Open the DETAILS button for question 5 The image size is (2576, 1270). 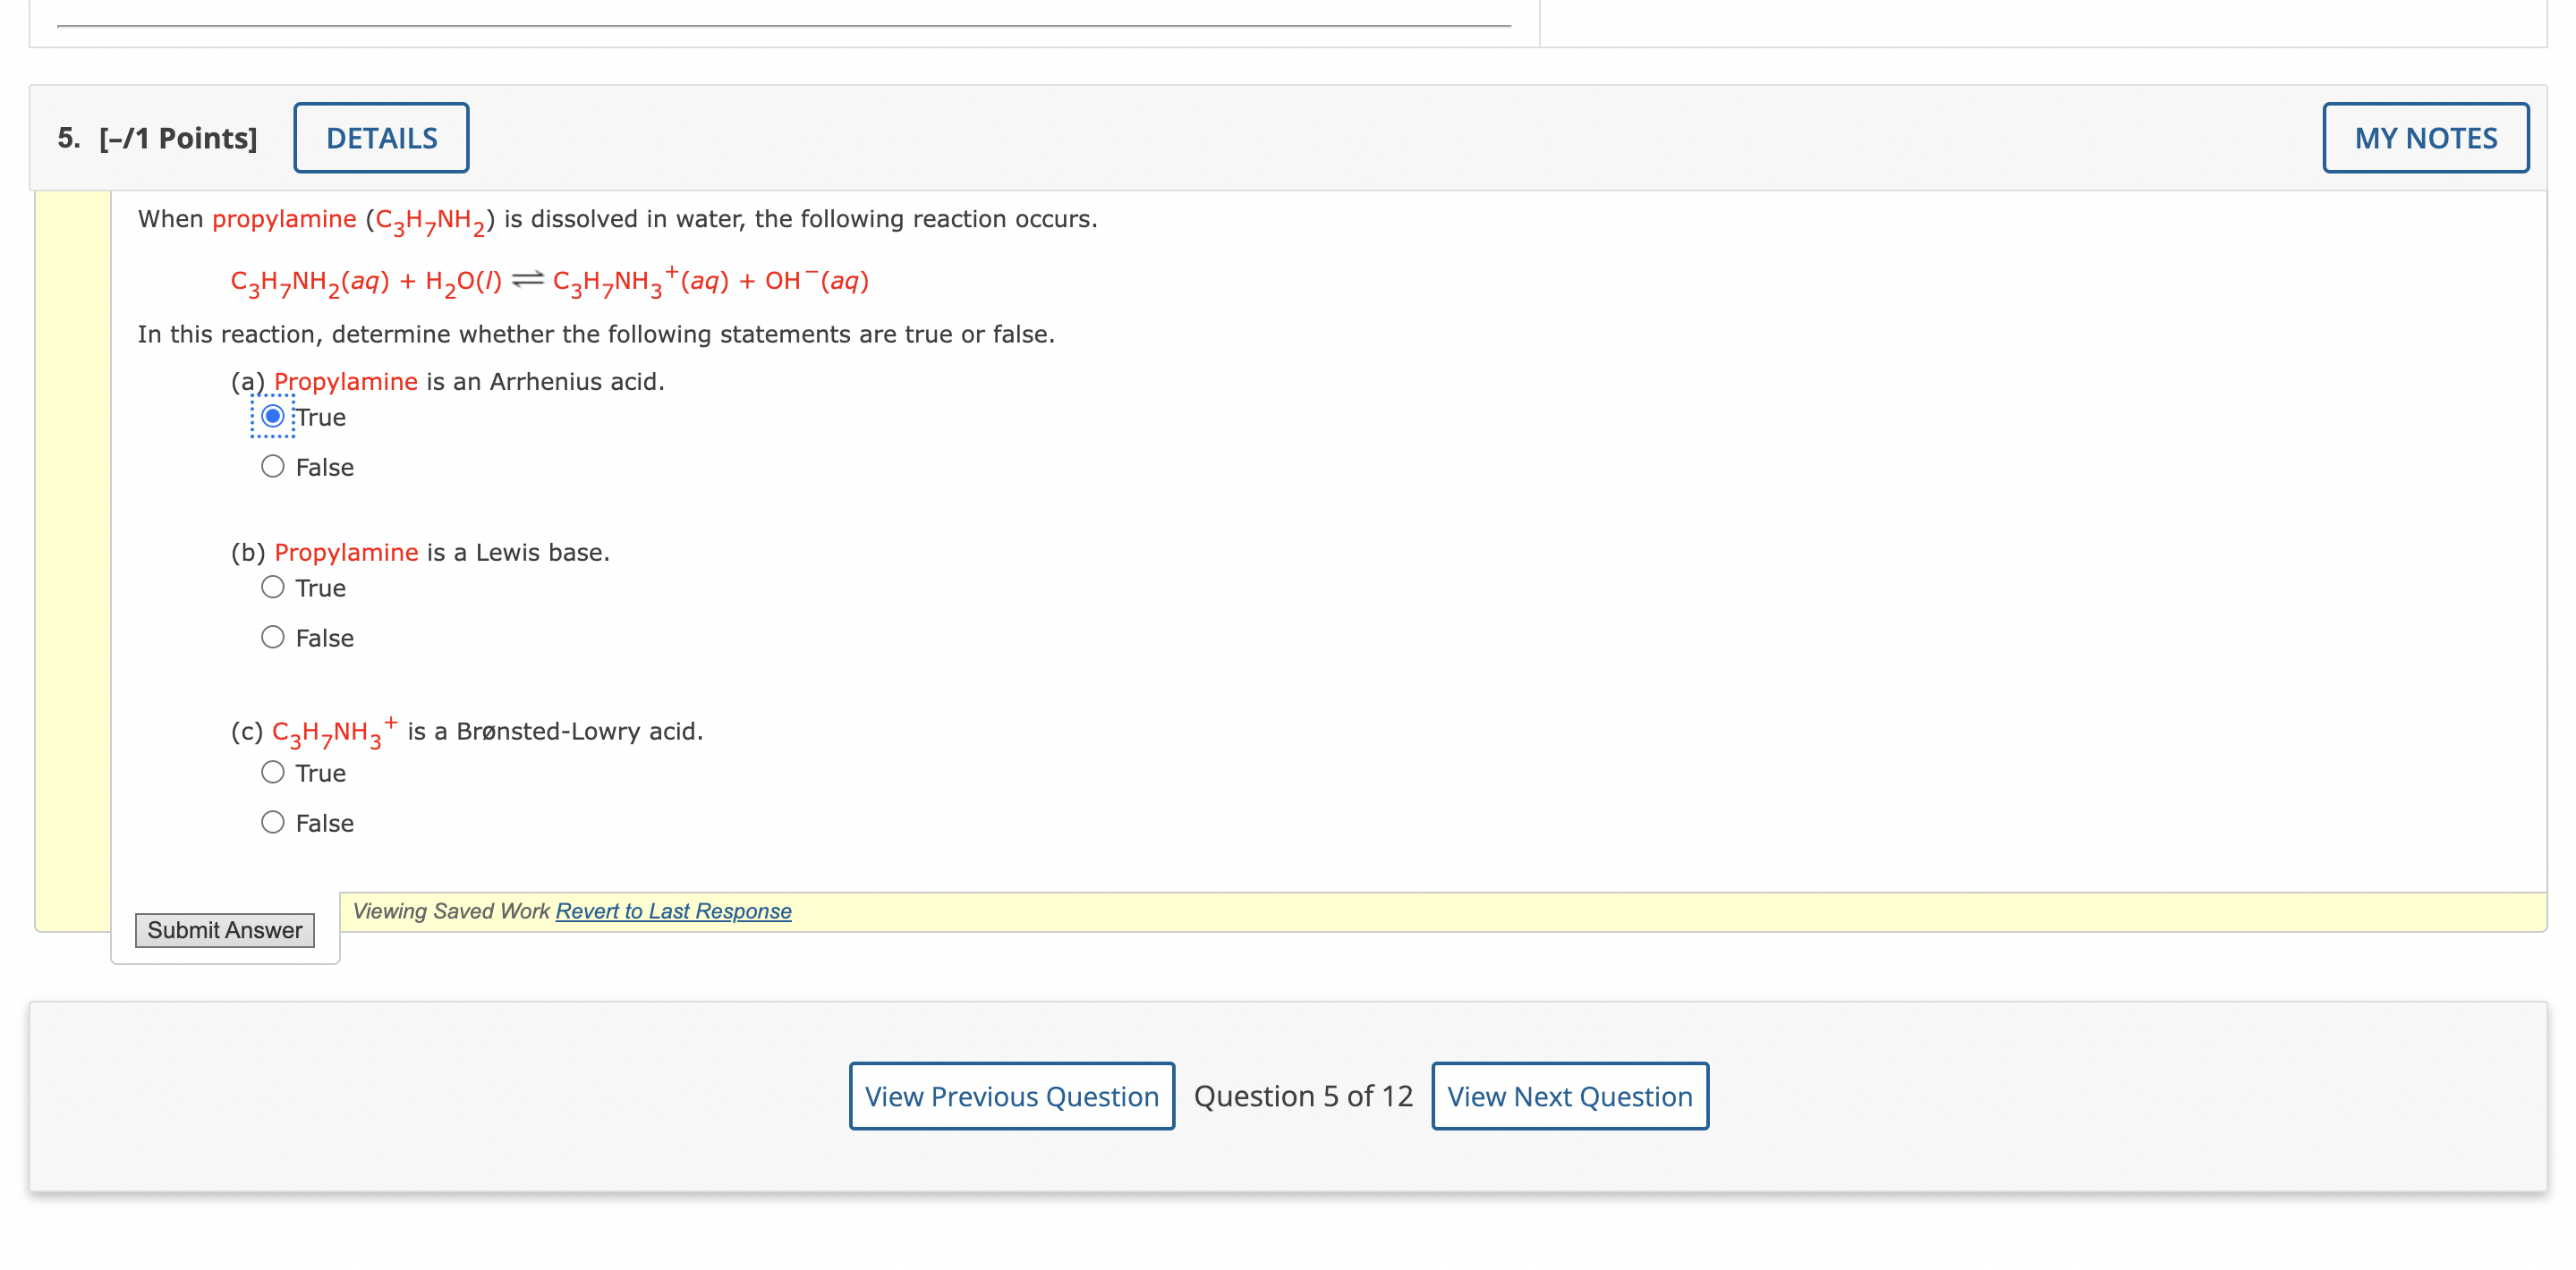(380, 138)
